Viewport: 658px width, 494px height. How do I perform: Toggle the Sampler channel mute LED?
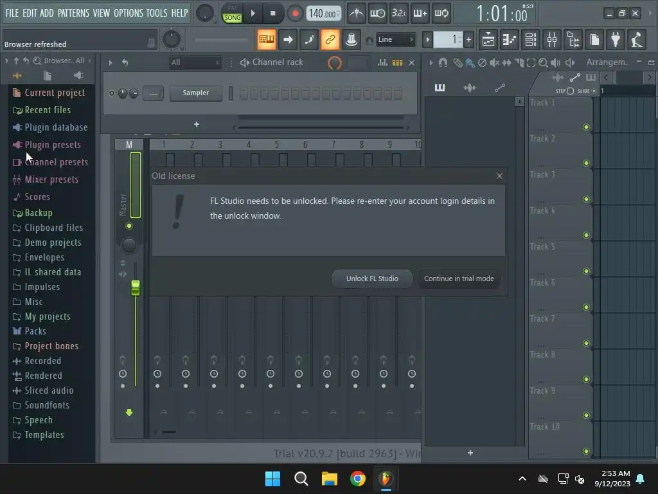[x=111, y=93]
